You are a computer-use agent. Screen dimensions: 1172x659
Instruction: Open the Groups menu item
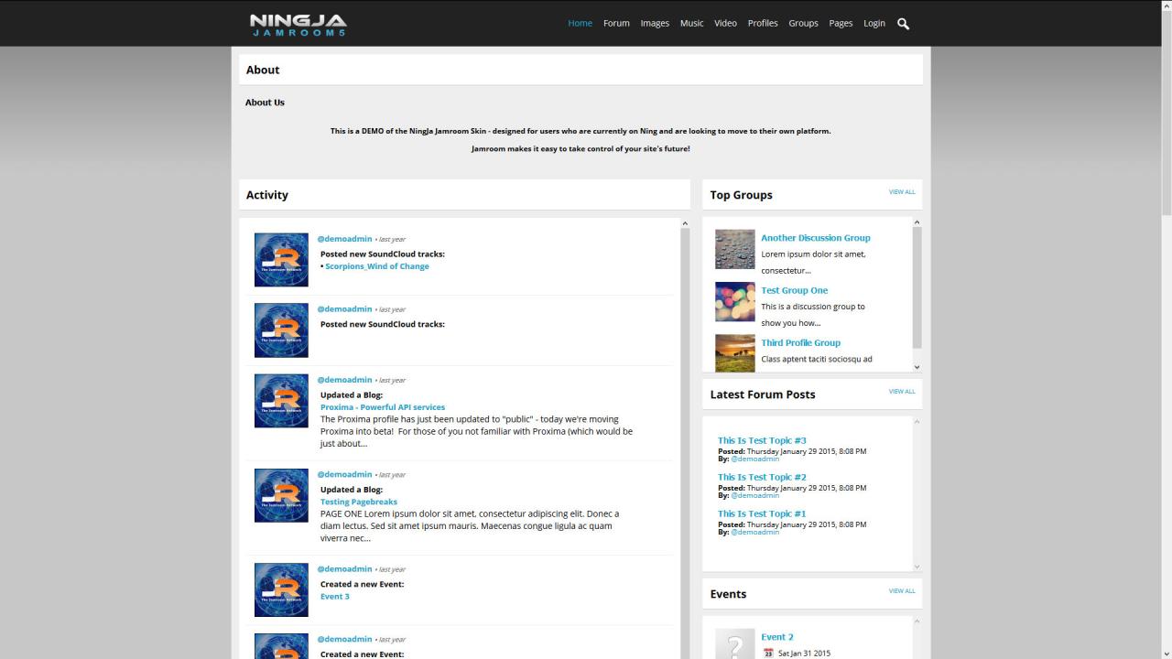803,23
